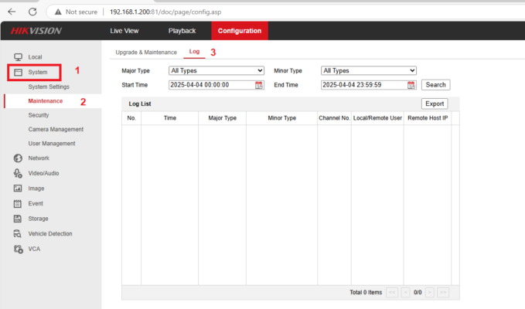525x309 pixels.
Task: Open Storage menu label
Action: tap(38, 219)
